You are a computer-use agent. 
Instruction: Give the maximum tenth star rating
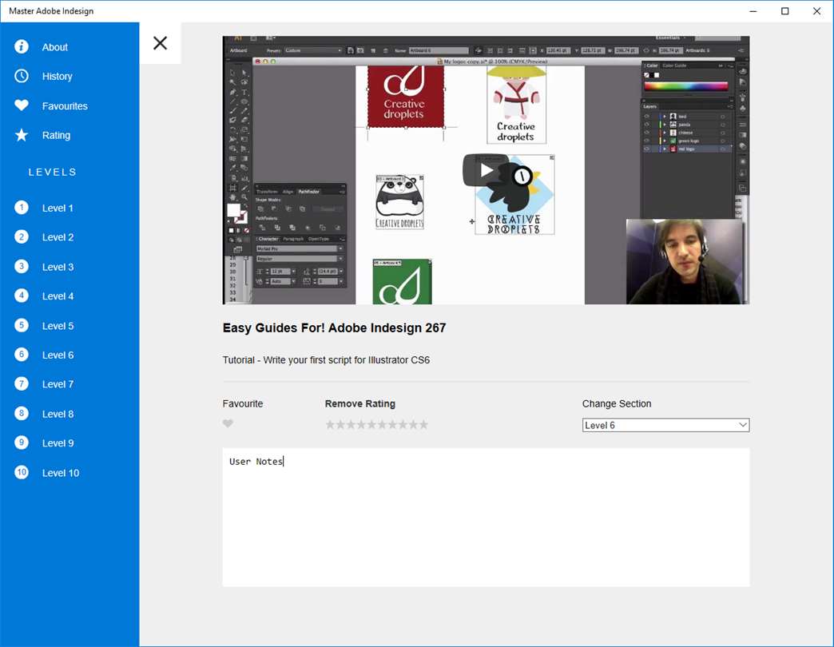pyautogui.click(x=423, y=424)
